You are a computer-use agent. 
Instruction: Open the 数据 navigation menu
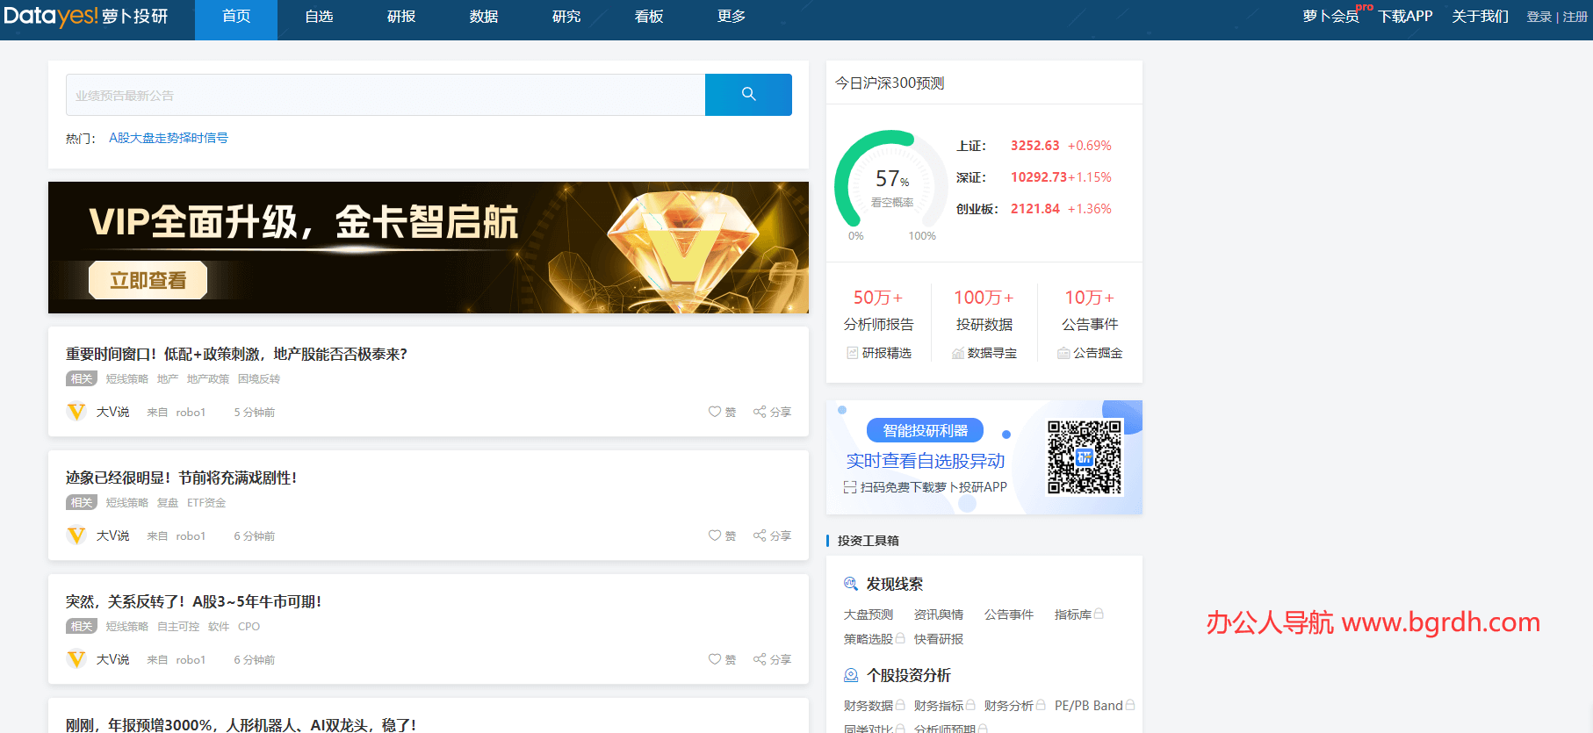pos(483,17)
